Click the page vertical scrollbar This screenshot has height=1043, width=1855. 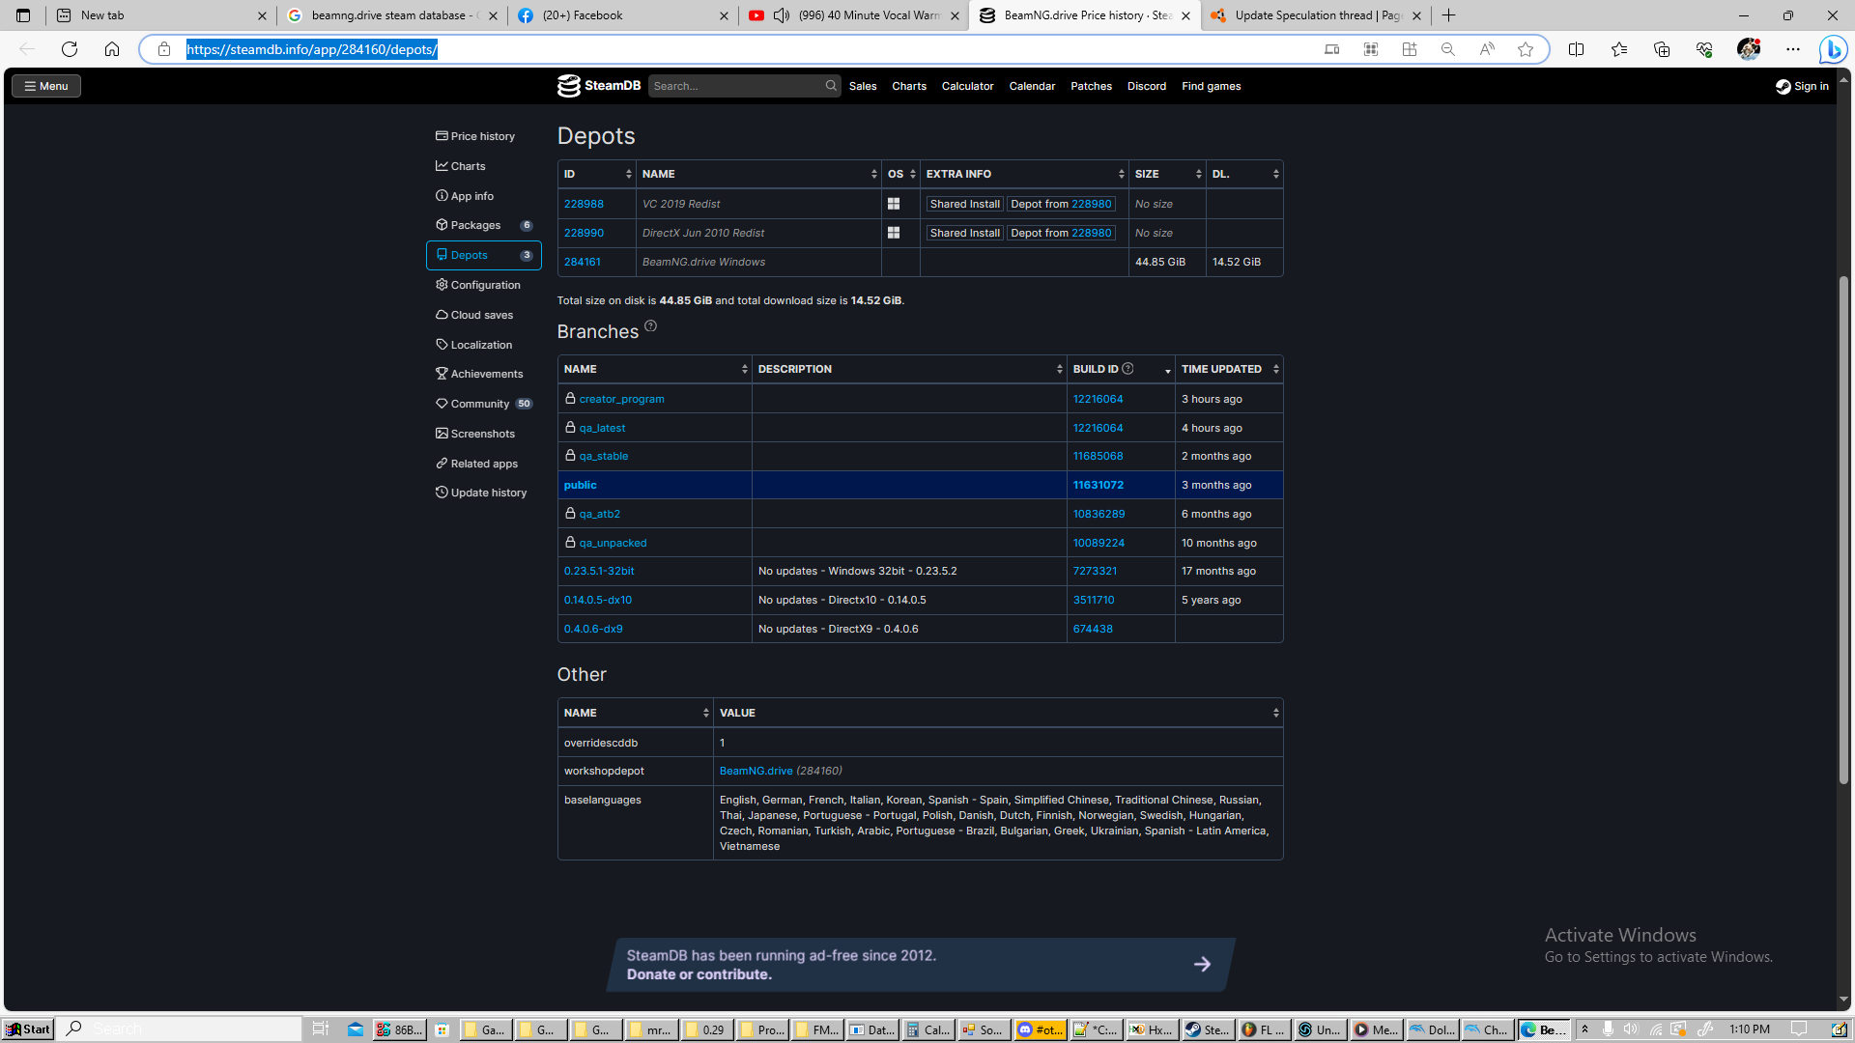tap(1843, 529)
